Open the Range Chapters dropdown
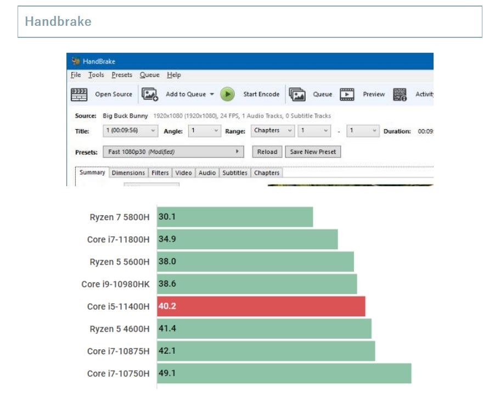Viewport: 489px width, 396px height. (x=273, y=131)
